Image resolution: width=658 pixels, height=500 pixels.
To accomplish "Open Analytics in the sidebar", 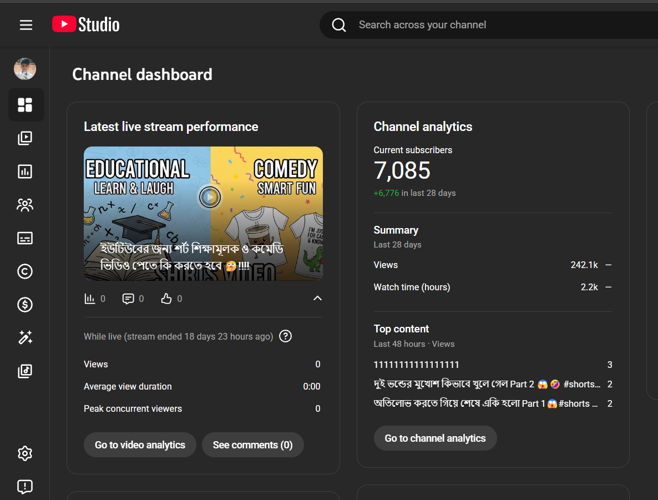I will 25,171.
